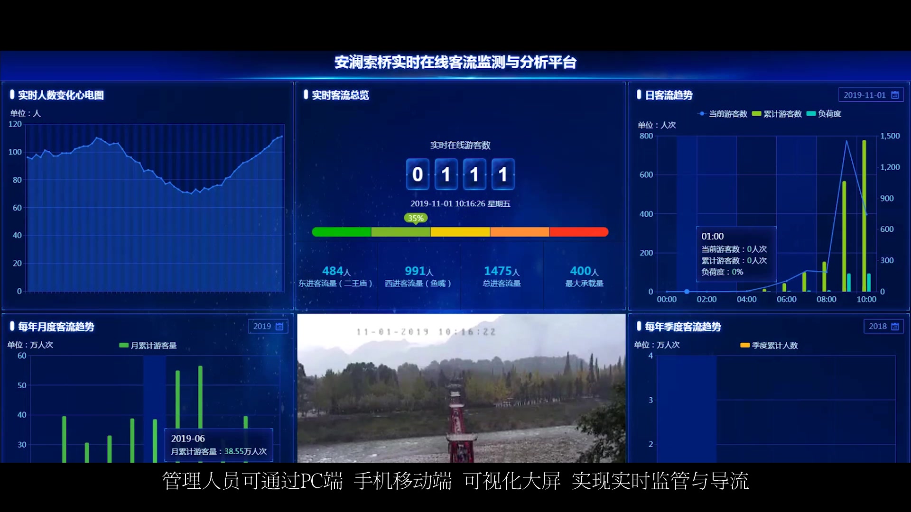This screenshot has height=512, width=911.
Task: Click green segment of load bar
Action: [342, 232]
